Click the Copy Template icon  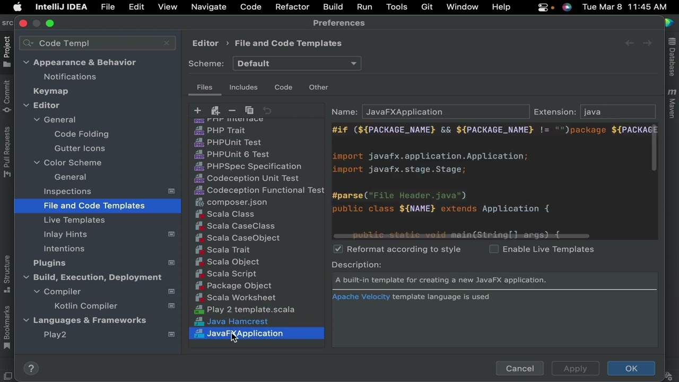click(249, 110)
